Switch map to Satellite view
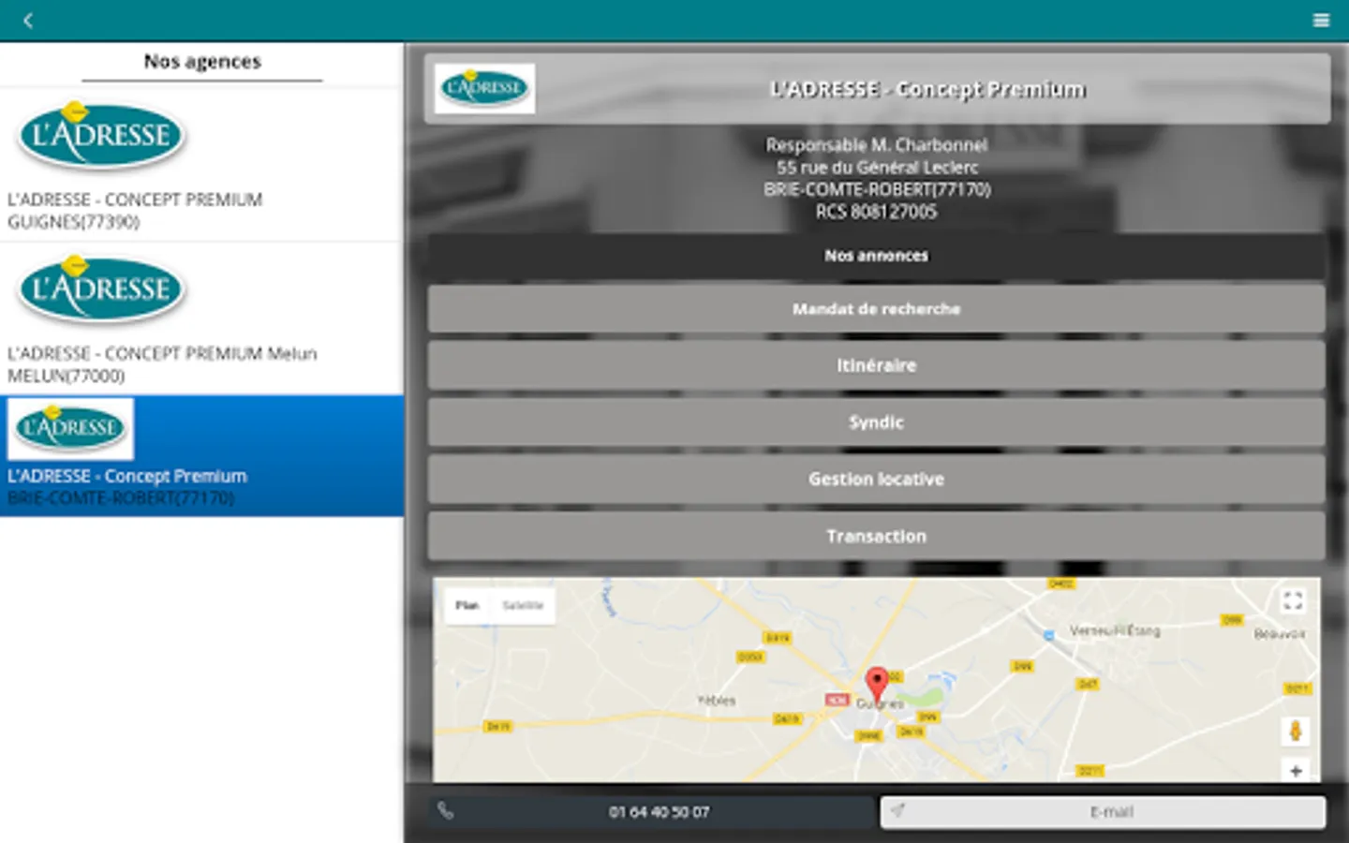 [x=523, y=606]
